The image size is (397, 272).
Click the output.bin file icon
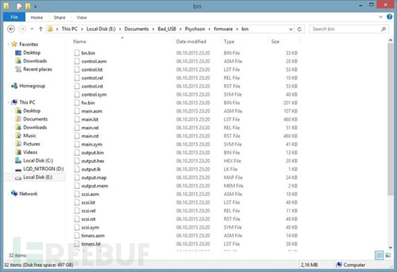77,153
